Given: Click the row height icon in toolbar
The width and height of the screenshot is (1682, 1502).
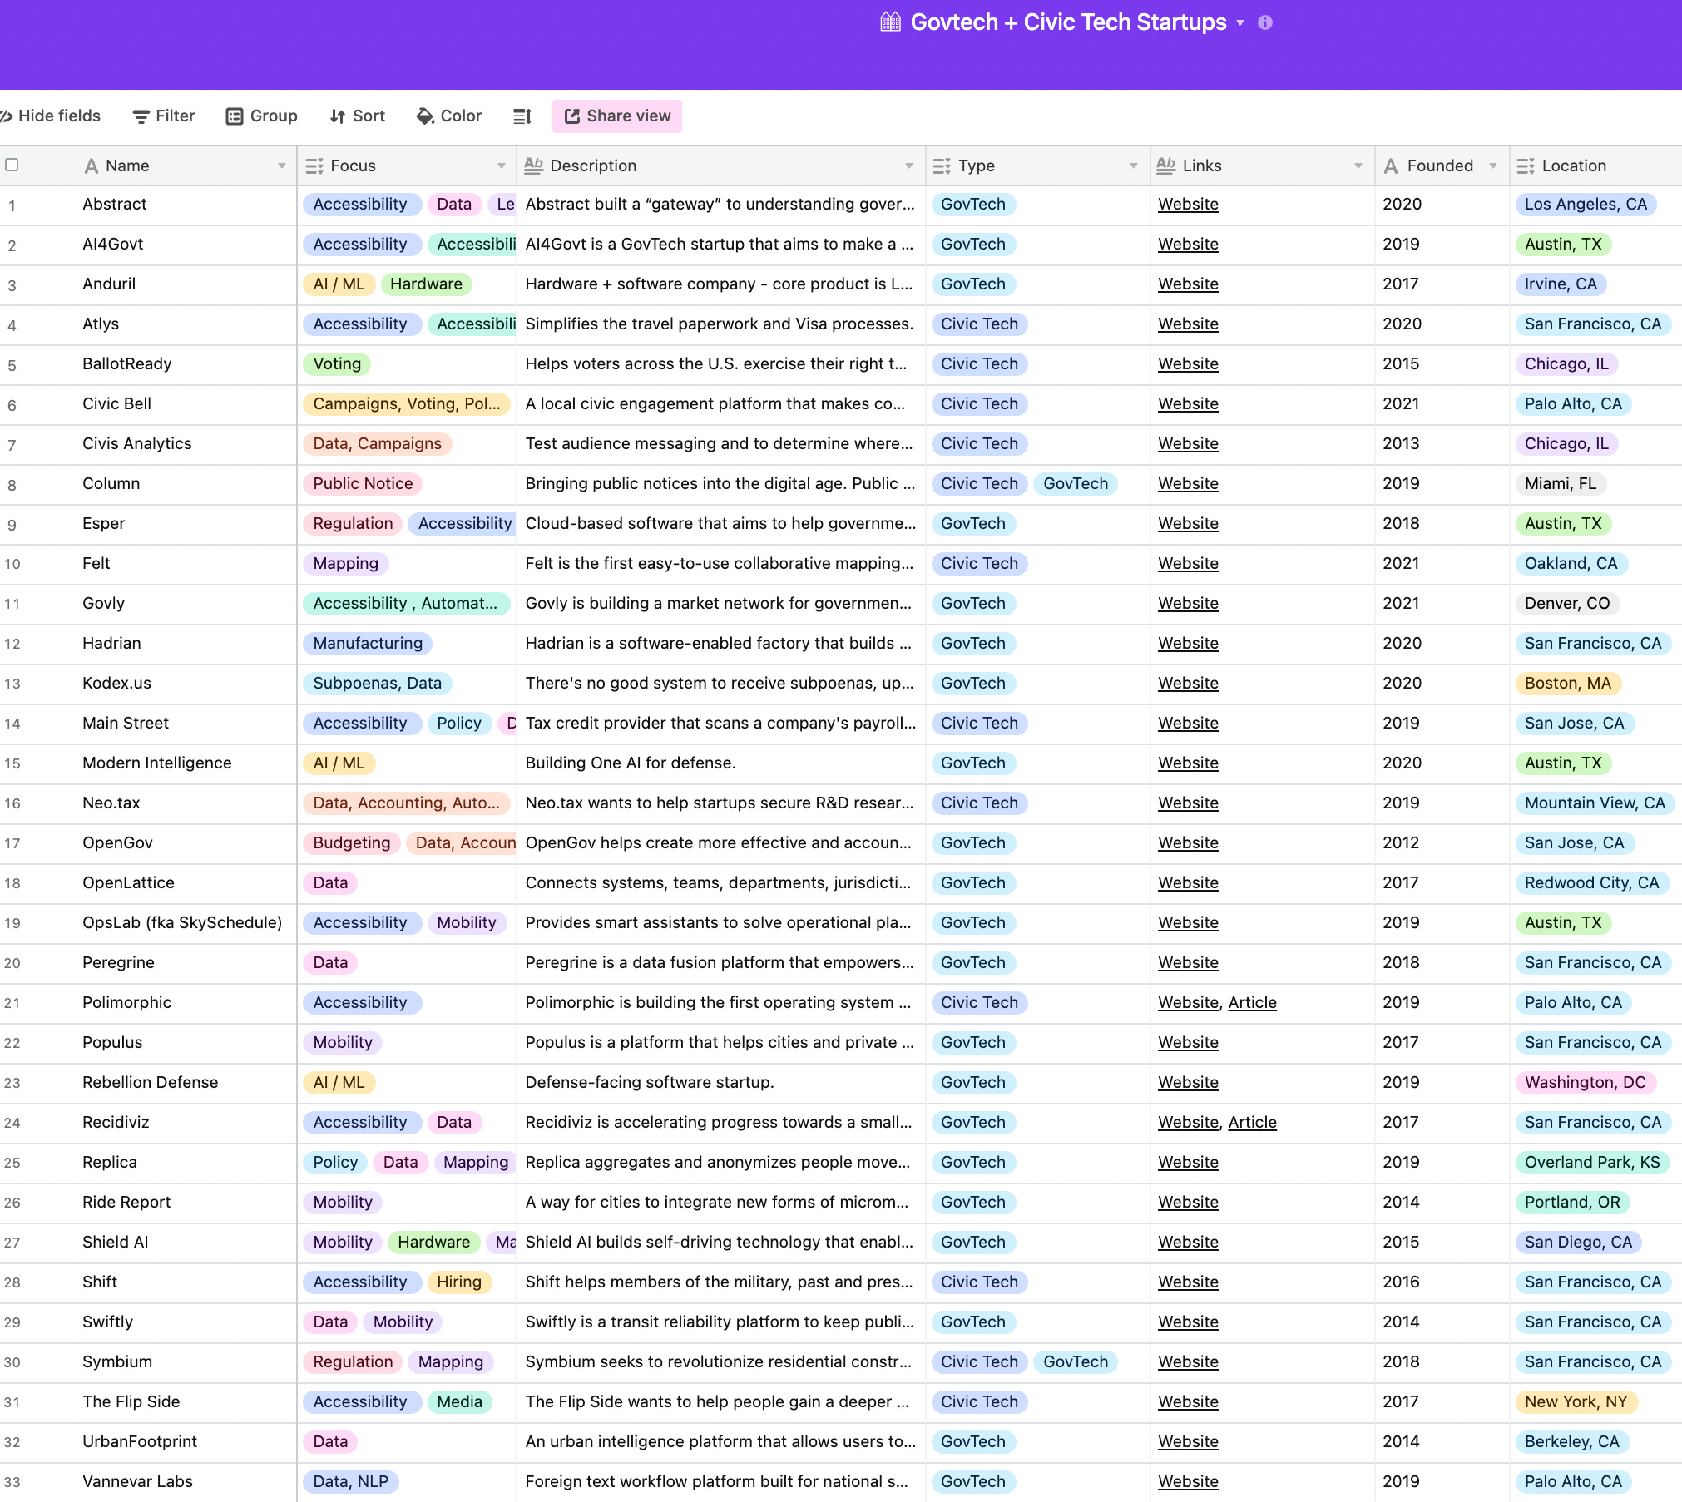Looking at the screenshot, I should pos(522,116).
